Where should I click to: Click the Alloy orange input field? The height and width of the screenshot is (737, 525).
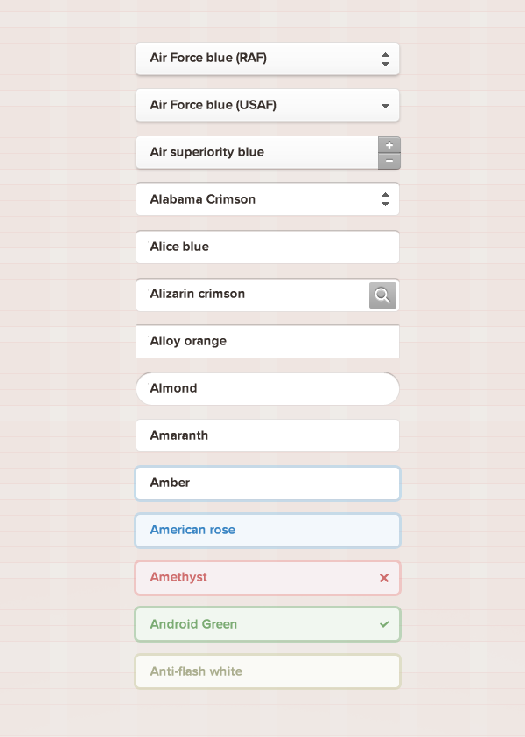[267, 341]
